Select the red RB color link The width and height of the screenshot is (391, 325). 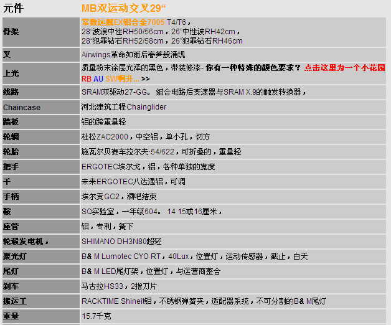[x=87, y=79]
